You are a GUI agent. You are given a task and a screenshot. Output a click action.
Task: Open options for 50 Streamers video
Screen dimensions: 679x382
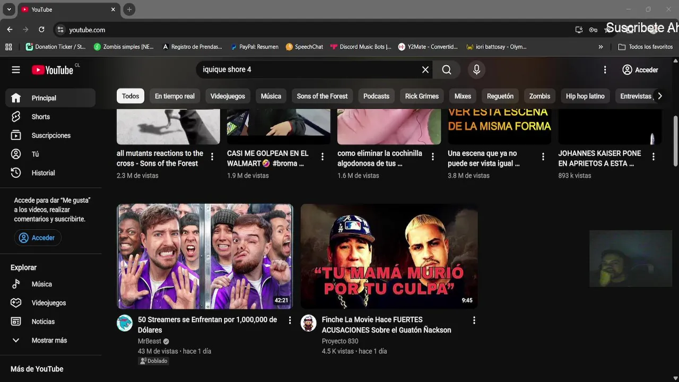click(290, 320)
